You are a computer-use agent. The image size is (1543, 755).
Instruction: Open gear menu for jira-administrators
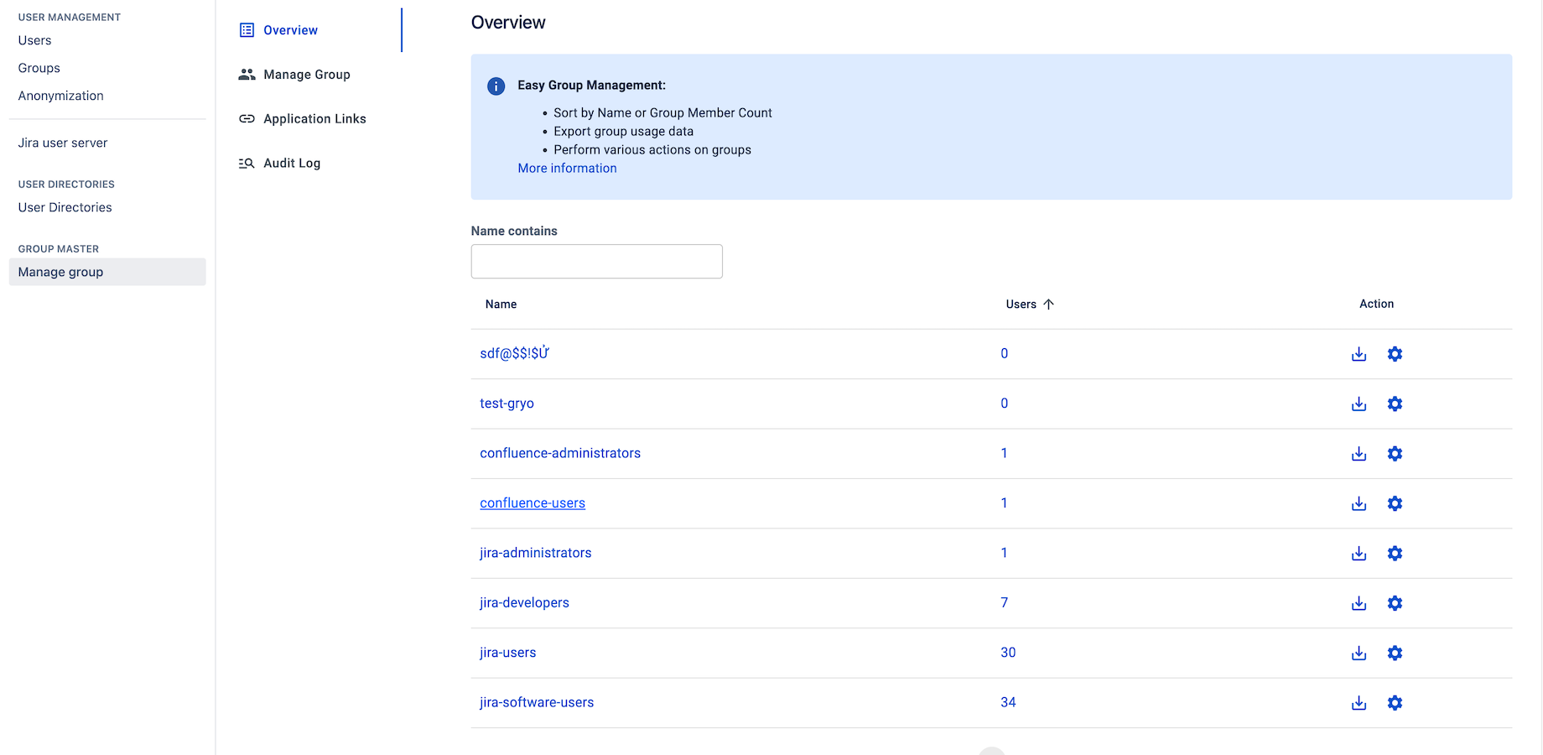[x=1395, y=553]
